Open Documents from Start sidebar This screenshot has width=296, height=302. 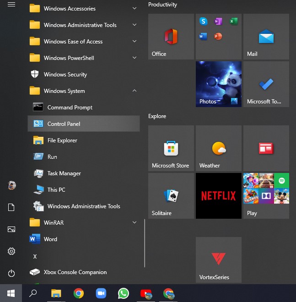pos(11,207)
